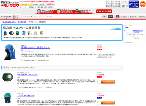Click the last yellow helmet thumbnail in header strip
This screenshot has width=146, height=106.
click(x=41, y=33)
